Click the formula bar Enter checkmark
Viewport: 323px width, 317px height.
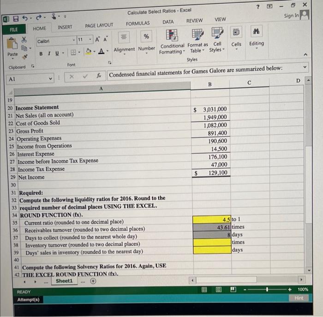(x=85, y=76)
